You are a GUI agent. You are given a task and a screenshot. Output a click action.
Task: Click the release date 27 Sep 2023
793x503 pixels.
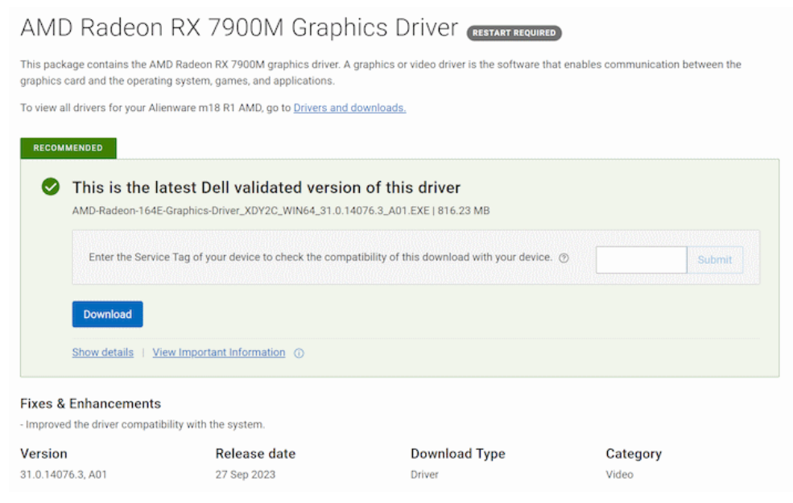(x=246, y=474)
